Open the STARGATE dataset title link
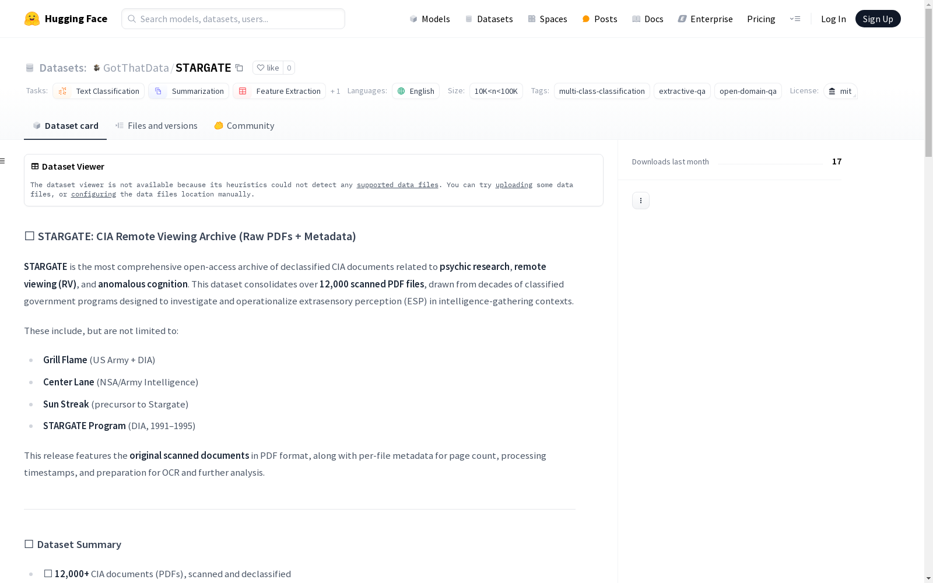Image resolution: width=933 pixels, height=583 pixels. (x=204, y=68)
